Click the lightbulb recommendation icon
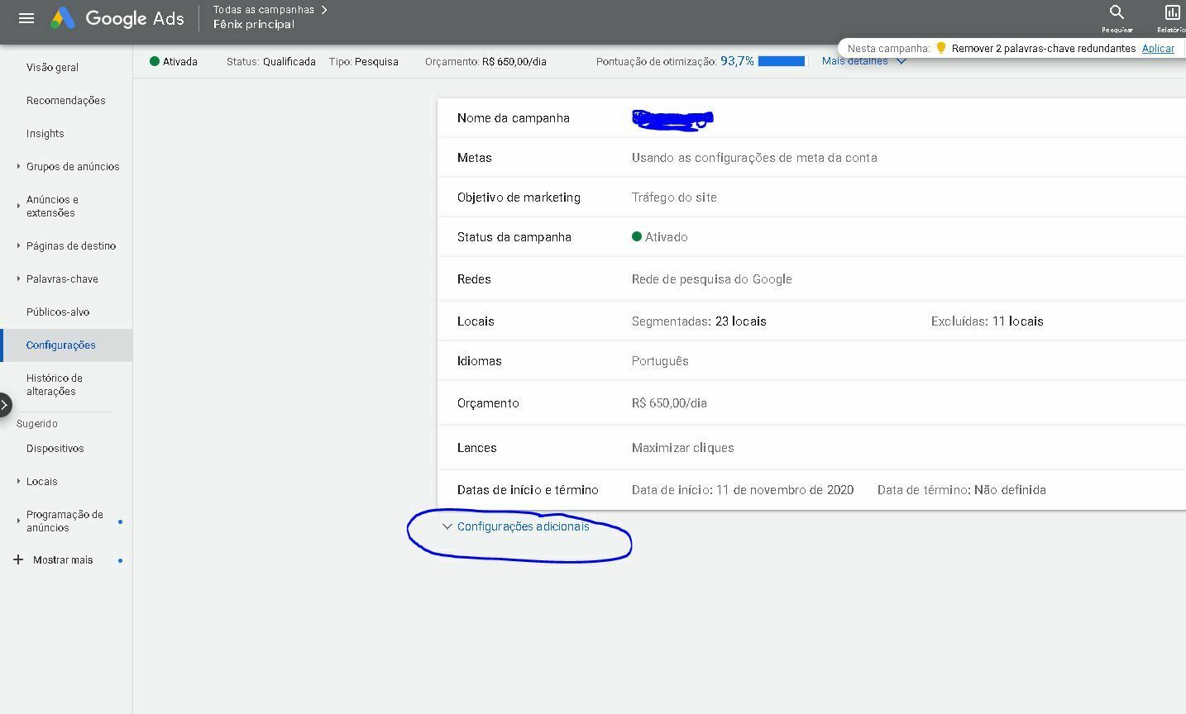Image resolution: width=1186 pixels, height=714 pixels. click(x=940, y=48)
